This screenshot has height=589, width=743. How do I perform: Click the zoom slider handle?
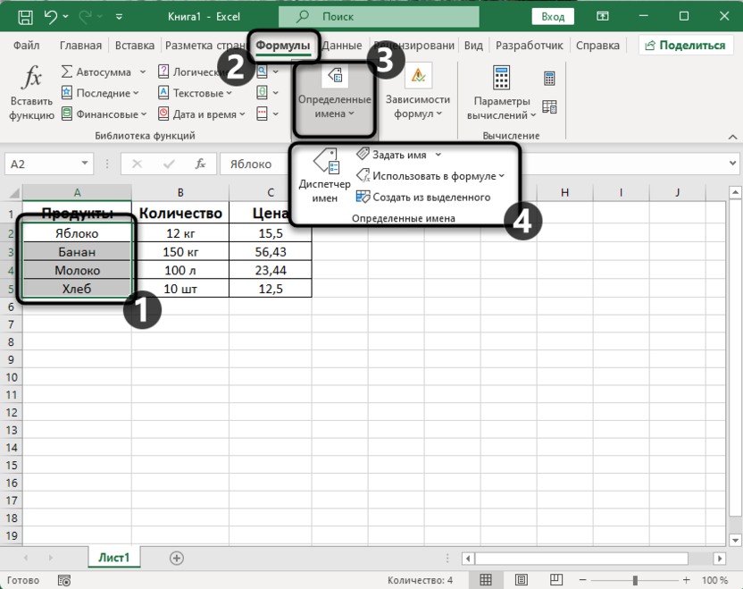tap(635, 580)
